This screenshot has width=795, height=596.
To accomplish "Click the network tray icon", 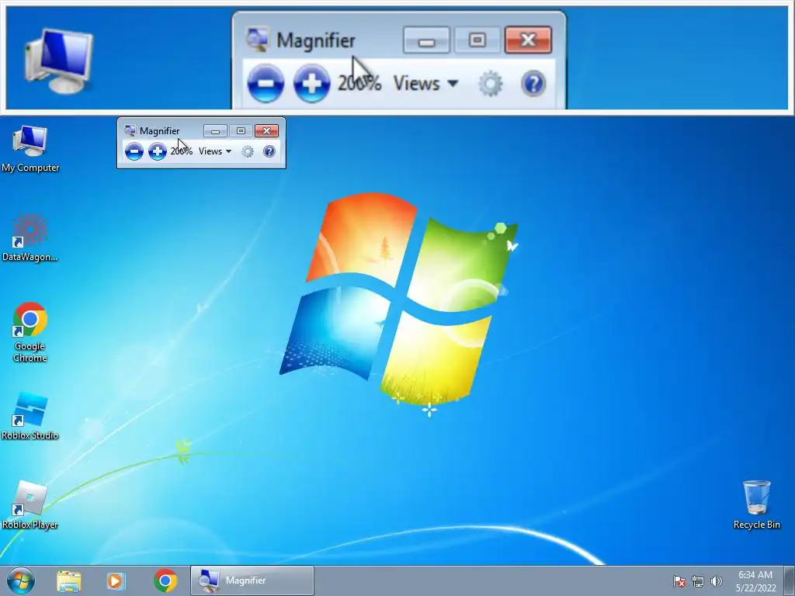I will click(x=698, y=581).
